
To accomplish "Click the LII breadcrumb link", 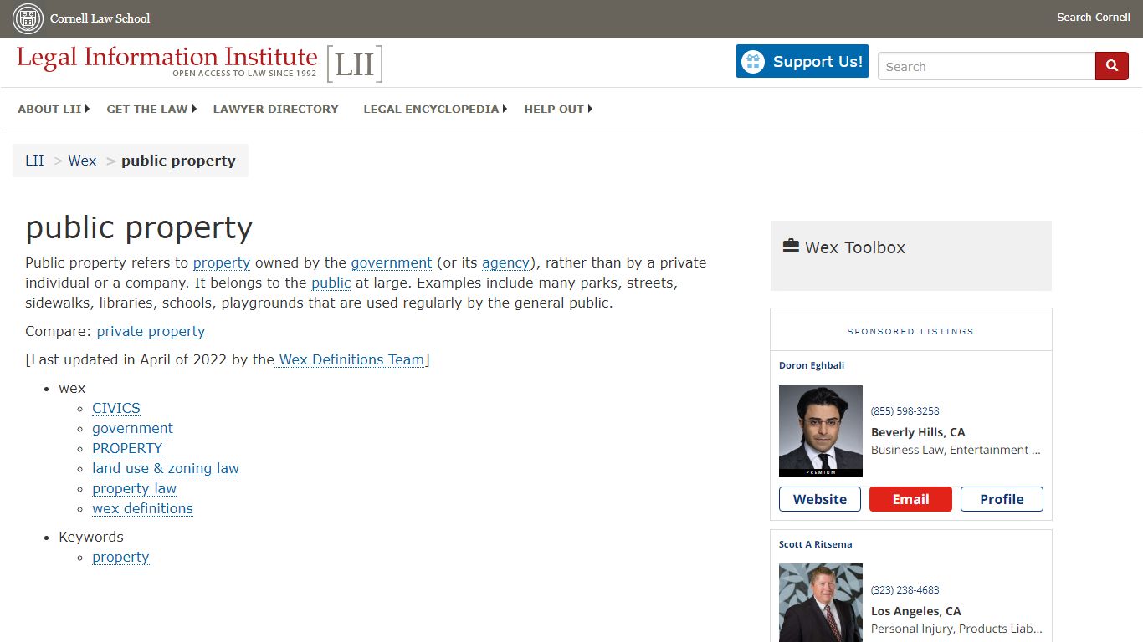I will click(34, 160).
